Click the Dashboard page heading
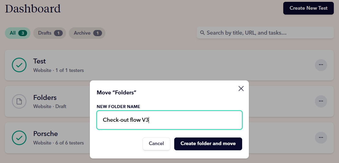The width and height of the screenshot is (339, 163). 33,8
